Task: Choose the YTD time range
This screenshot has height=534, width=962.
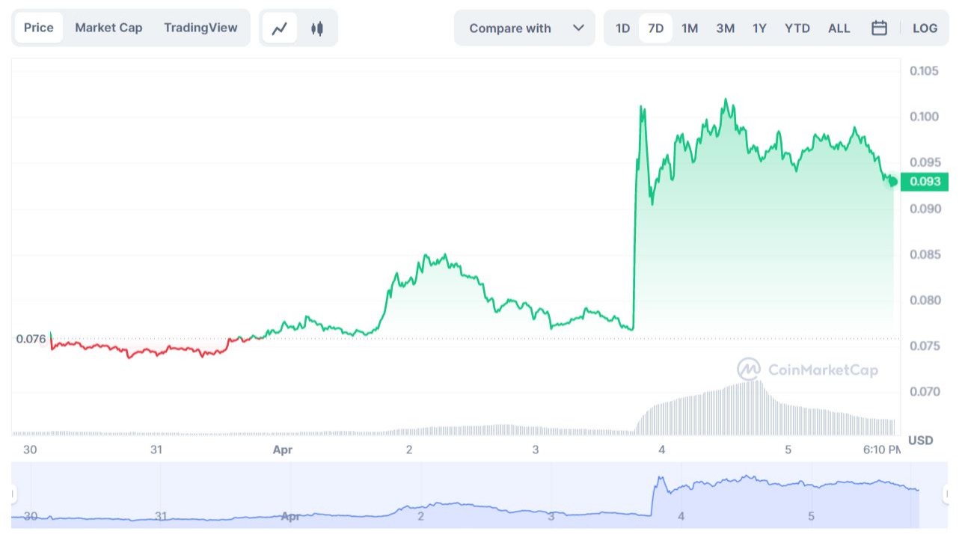Action: [797, 28]
